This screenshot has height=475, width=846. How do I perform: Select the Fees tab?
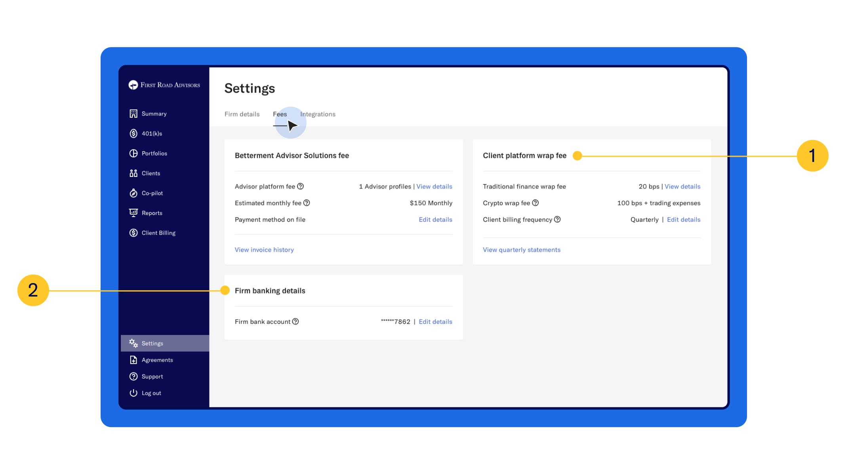[280, 114]
